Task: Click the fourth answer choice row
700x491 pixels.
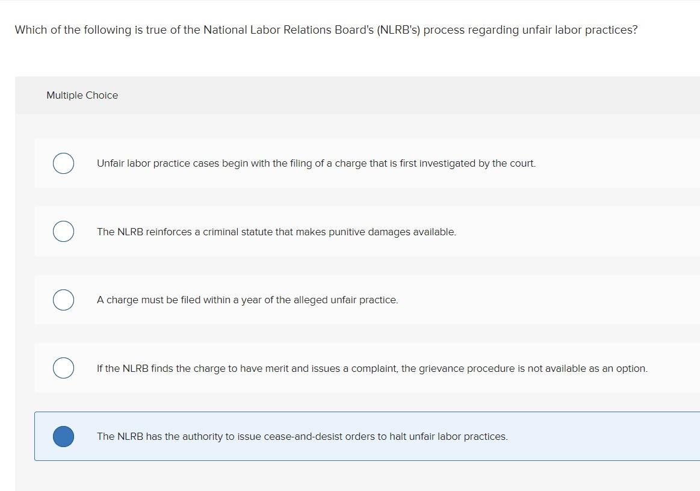Action: [x=372, y=368]
